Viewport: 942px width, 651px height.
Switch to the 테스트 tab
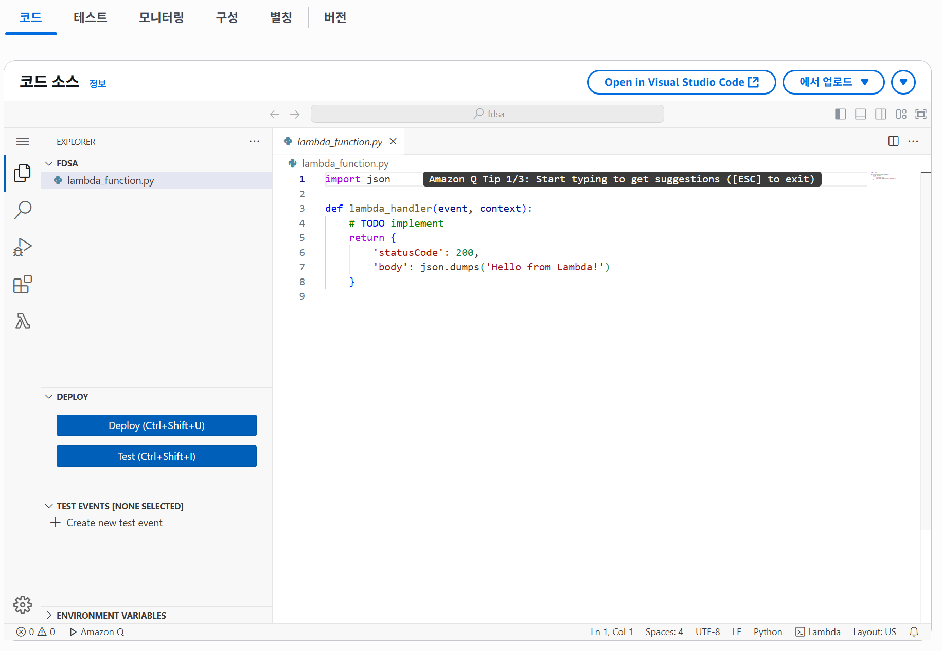pos(91,17)
